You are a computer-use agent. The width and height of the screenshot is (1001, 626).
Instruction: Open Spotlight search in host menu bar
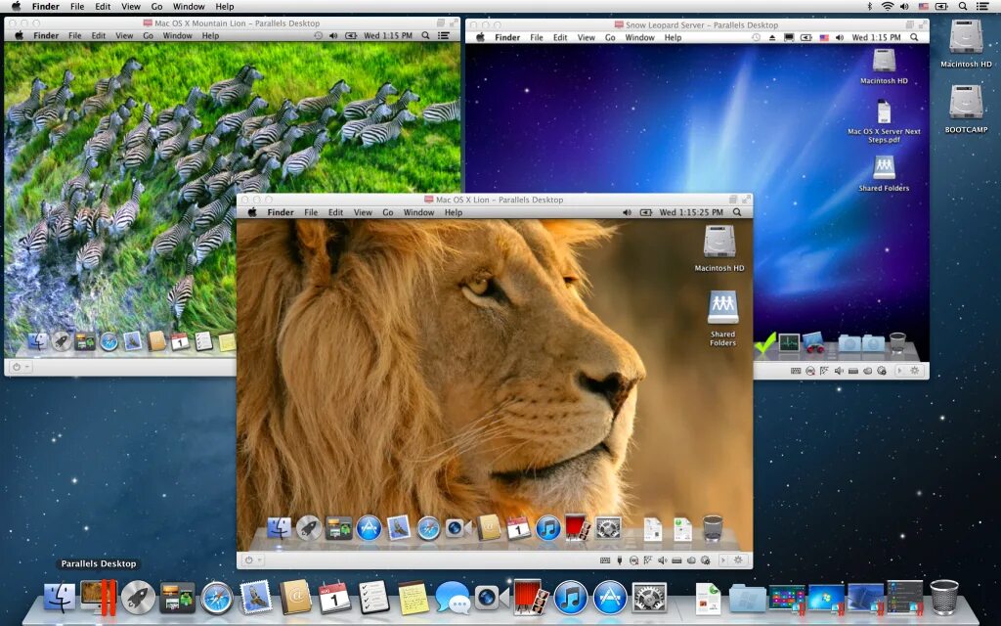(963, 7)
